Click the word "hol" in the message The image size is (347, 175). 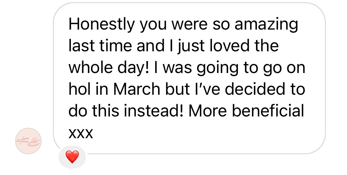pyautogui.click(x=79, y=90)
